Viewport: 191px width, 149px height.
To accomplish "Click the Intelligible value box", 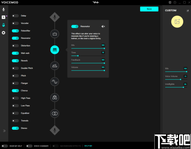I will pyautogui.click(x=185, y=84).
